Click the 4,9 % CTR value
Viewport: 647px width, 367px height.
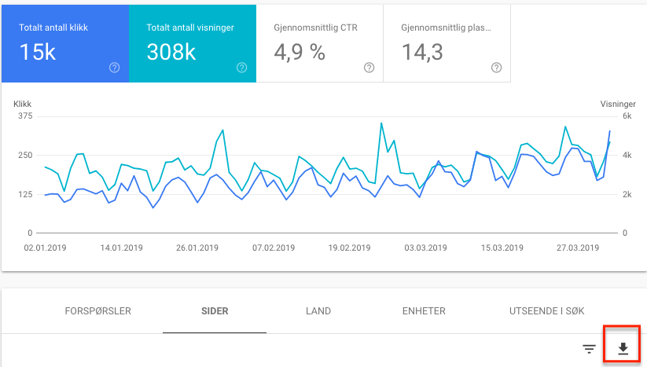click(300, 53)
